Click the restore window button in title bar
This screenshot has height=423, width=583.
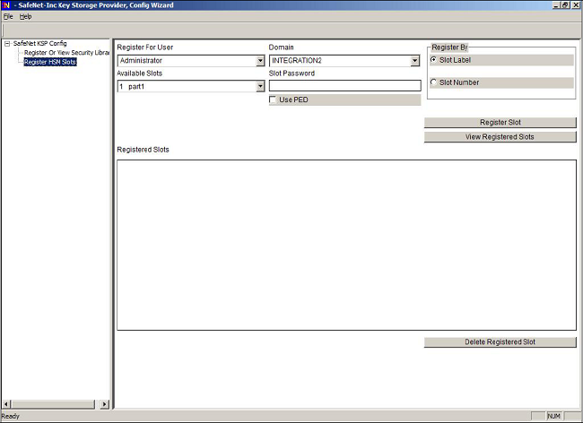click(x=565, y=5)
